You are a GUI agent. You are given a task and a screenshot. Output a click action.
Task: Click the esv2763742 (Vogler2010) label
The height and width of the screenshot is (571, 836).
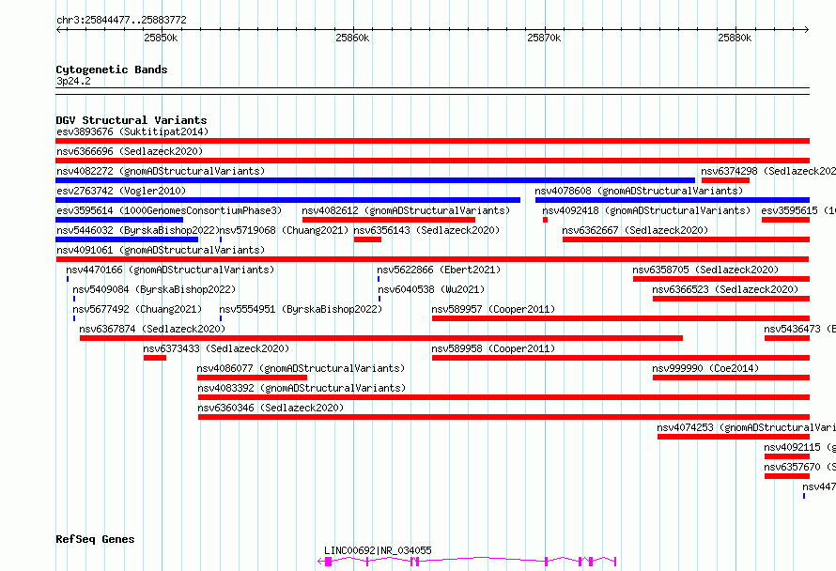pos(121,191)
